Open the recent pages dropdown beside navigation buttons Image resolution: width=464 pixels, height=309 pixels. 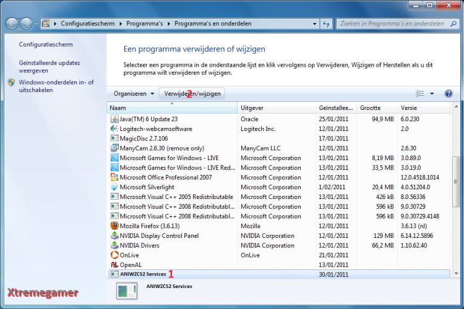(x=36, y=23)
